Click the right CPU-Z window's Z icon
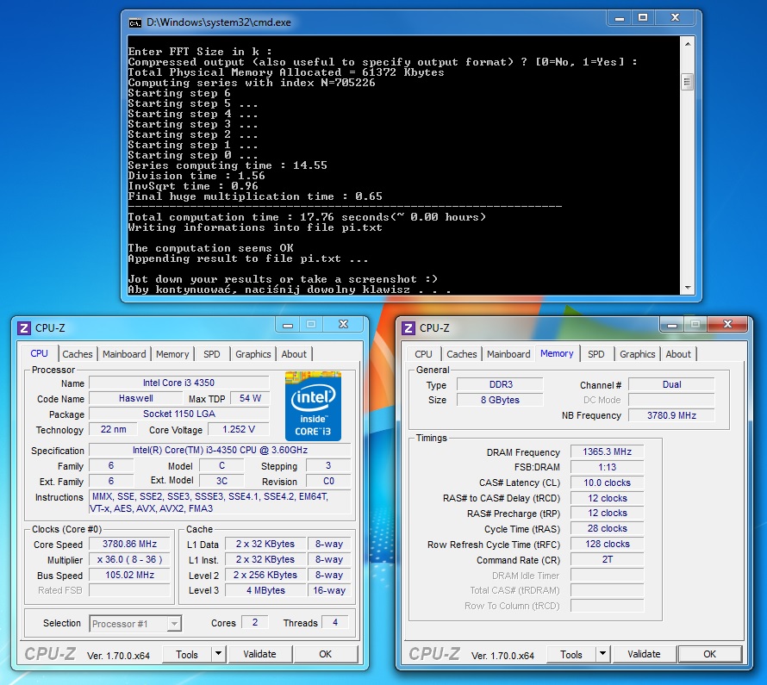 click(408, 327)
